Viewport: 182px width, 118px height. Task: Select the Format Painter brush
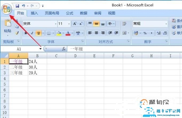tap(17, 33)
